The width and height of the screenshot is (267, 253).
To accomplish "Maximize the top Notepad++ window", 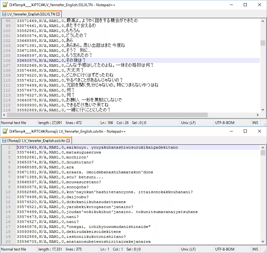I will click(245, 5).
